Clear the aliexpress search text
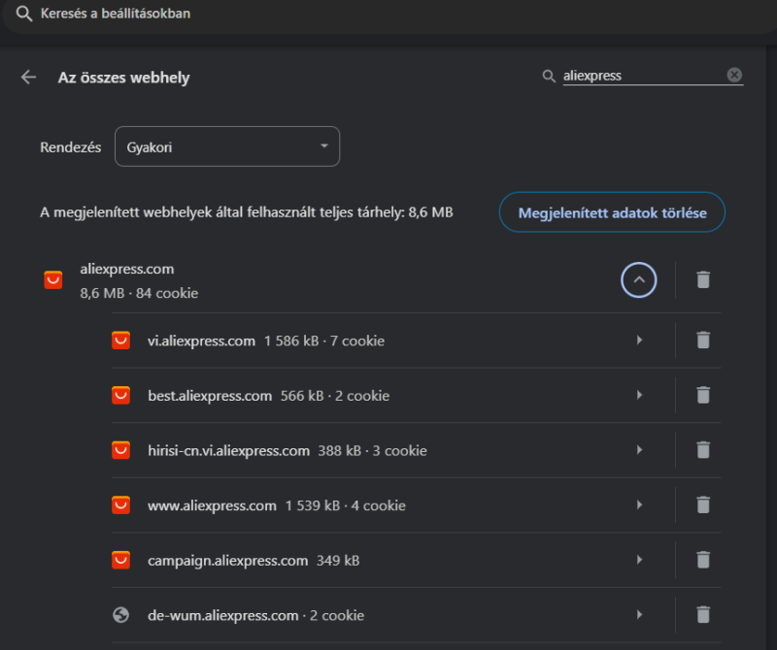Viewport: 777px width, 650px height. [734, 75]
